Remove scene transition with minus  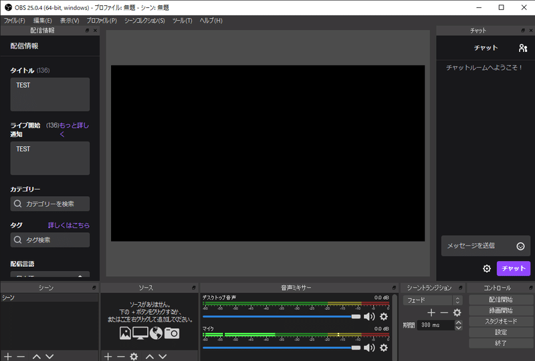tap(444, 313)
